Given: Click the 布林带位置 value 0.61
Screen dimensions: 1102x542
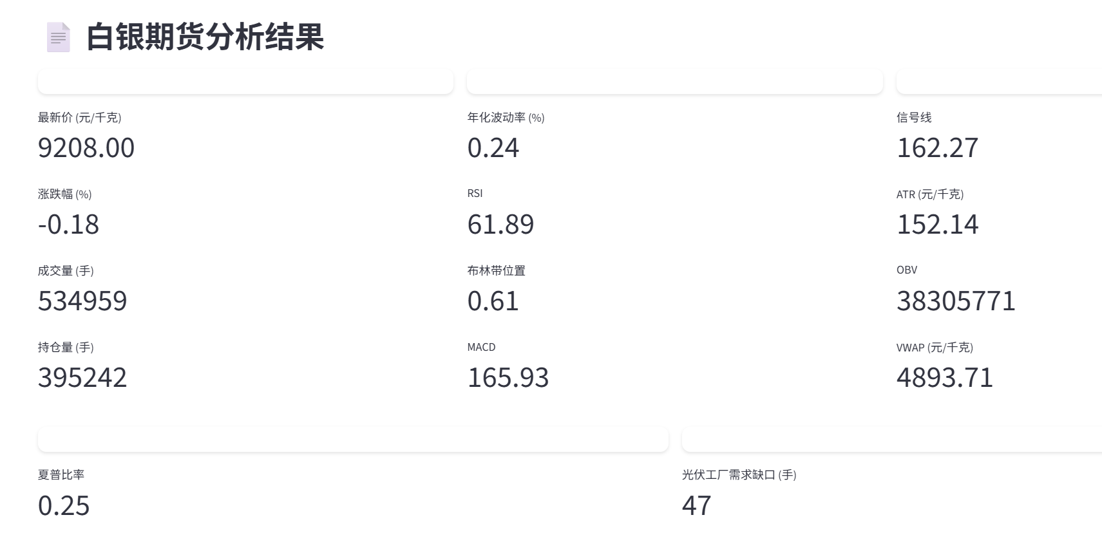Looking at the screenshot, I should [x=493, y=301].
